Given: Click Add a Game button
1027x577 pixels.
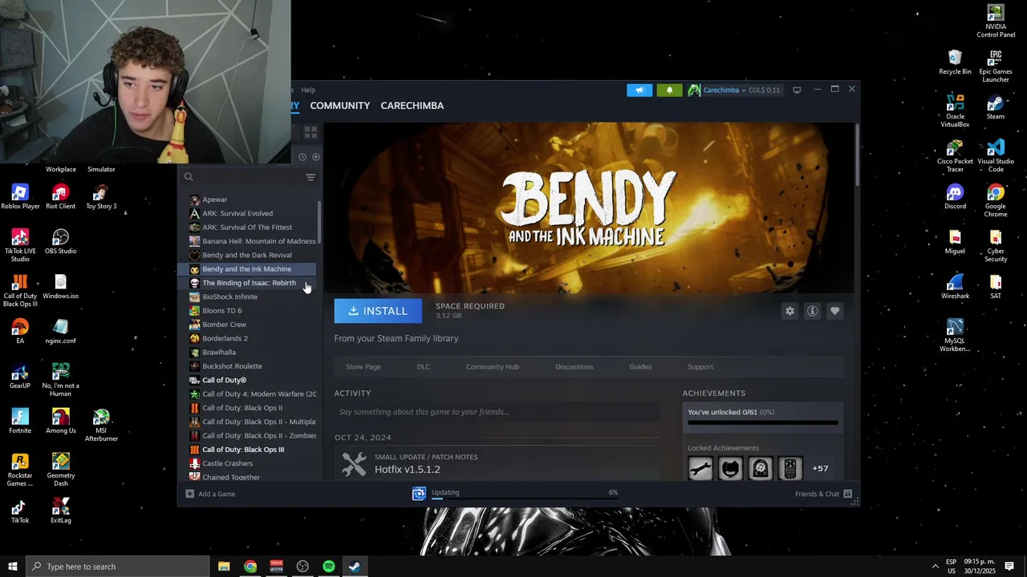Looking at the screenshot, I should 210,494.
